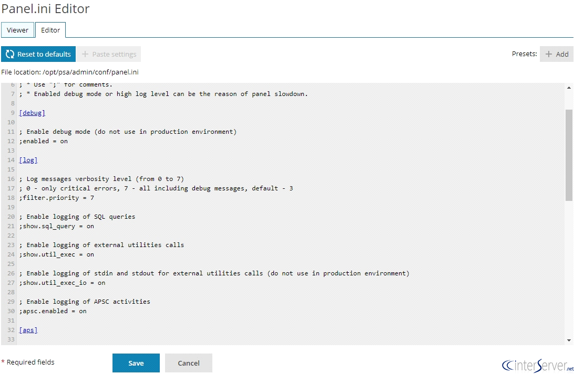Click the line ';show.util_exec_io = on'

tap(62, 283)
